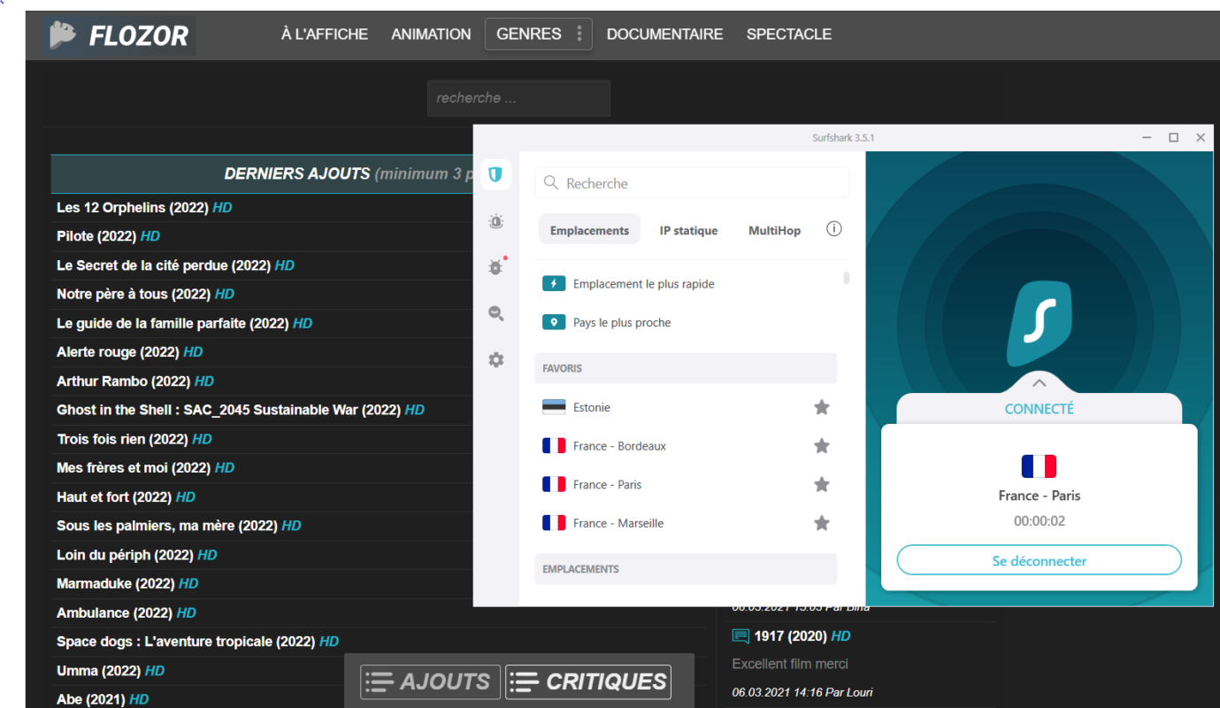Open the ANIMATION menu item
Image resolution: width=1220 pixels, height=708 pixels.
point(431,35)
